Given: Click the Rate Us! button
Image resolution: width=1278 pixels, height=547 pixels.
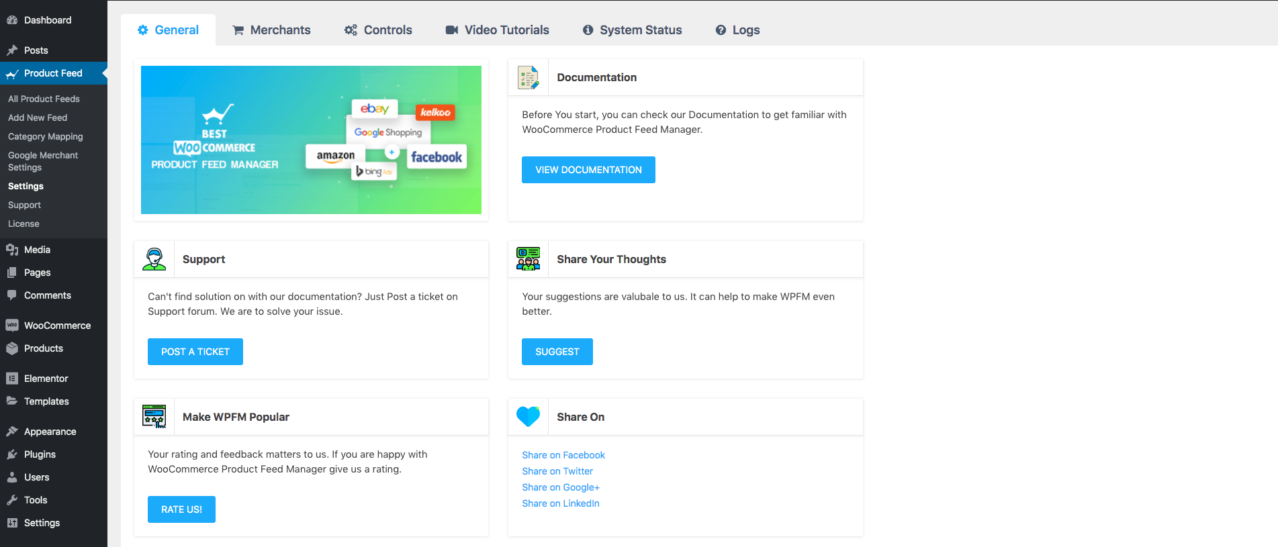Looking at the screenshot, I should coord(181,509).
